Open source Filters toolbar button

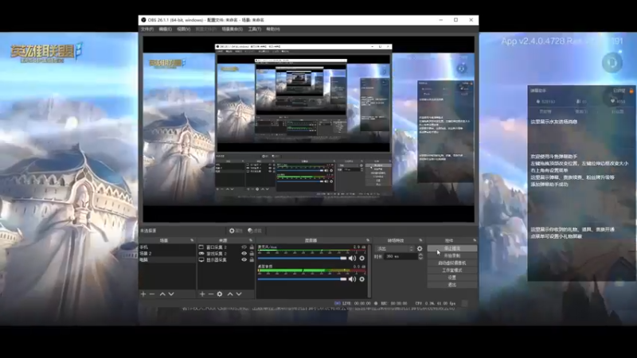pos(255,231)
